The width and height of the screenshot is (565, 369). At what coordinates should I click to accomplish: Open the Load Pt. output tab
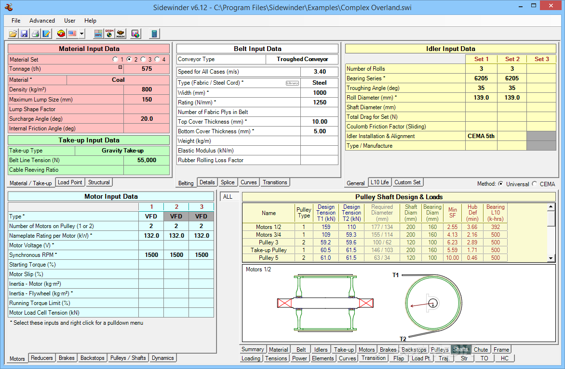coord(421,358)
